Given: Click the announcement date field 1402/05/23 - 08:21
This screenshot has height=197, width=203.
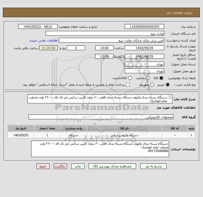Looking at the screenshot, I should click(x=38, y=26).
